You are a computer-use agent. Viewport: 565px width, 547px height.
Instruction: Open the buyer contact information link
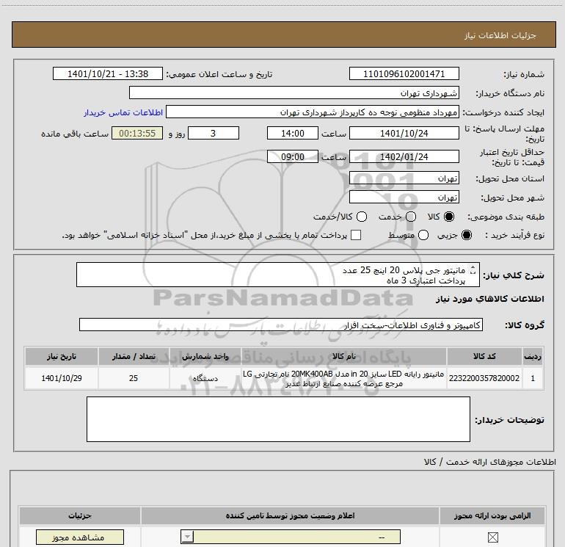click(x=123, y=112)
